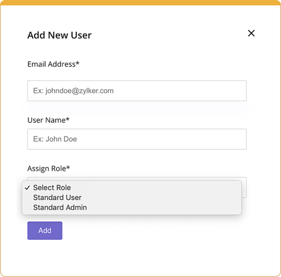The image size is (281, 277).
Task: Select the "Select Role" placeholder option
Action: pos(52,188)
